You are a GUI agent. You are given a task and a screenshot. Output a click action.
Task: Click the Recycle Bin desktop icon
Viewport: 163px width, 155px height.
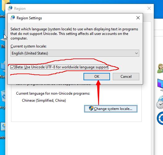pyautogui.click(x=3, y=96)
